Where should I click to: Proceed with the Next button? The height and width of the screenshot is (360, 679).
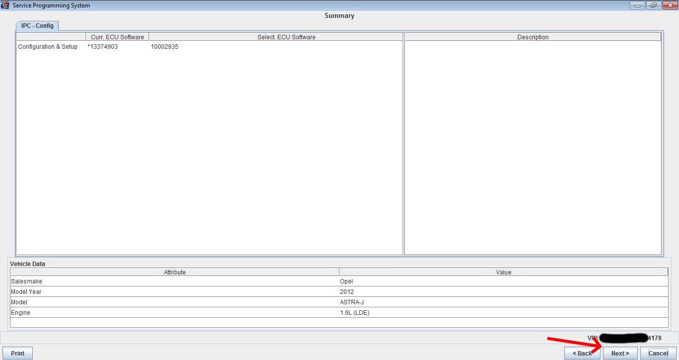tap(620, 353)
